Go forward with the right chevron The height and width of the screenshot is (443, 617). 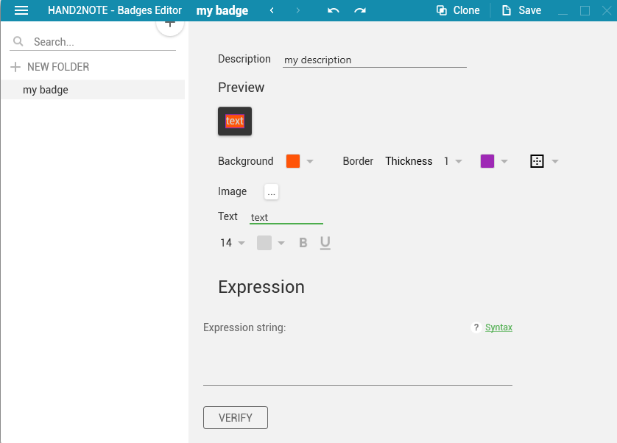click(298, 10)
